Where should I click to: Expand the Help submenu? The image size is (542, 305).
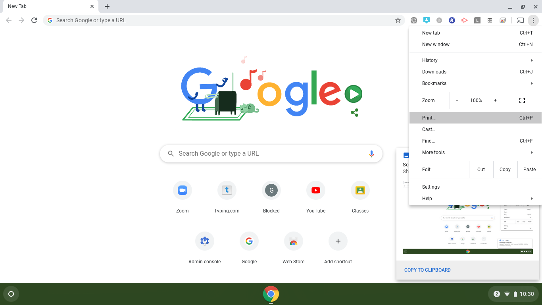tap(475, 199)
